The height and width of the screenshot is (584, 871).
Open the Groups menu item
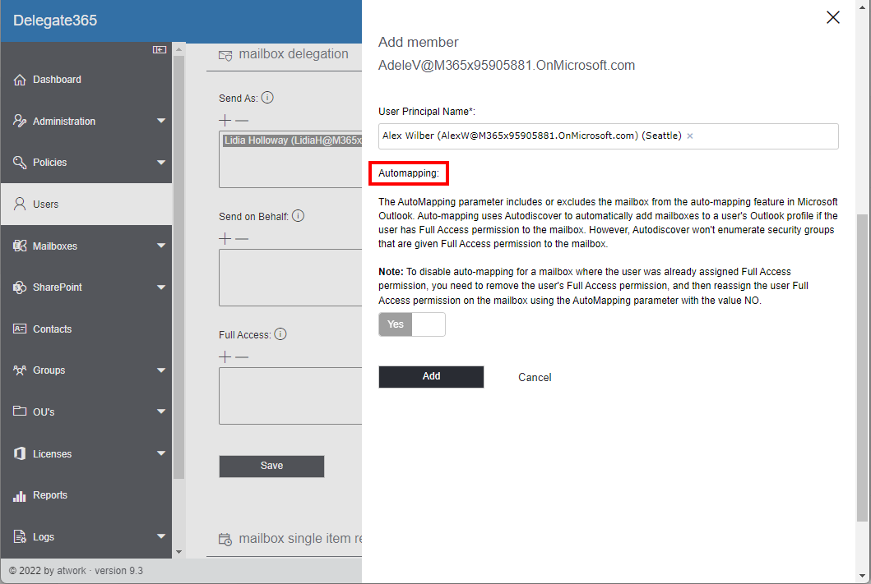pyautogui.click(x=86, y=370)
